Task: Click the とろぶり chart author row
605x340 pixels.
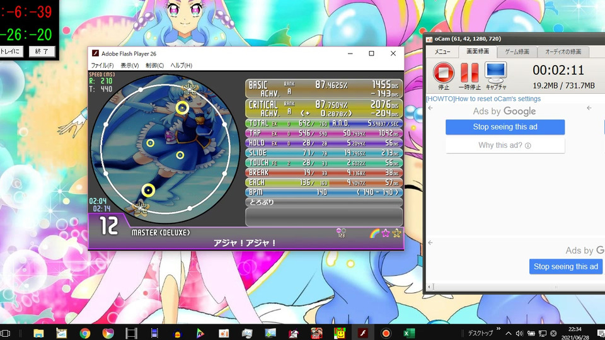Action: coord(324,202)
